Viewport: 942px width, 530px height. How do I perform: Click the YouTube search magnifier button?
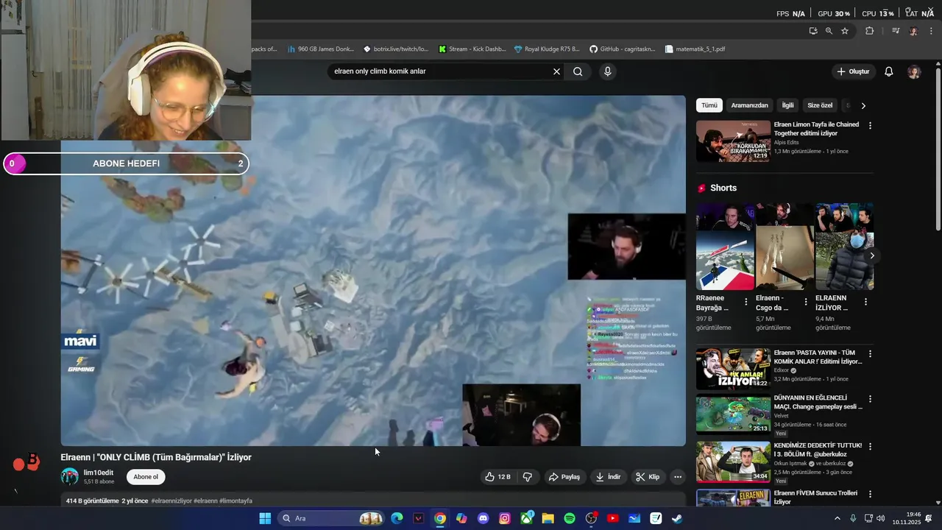tap(578, 71)
